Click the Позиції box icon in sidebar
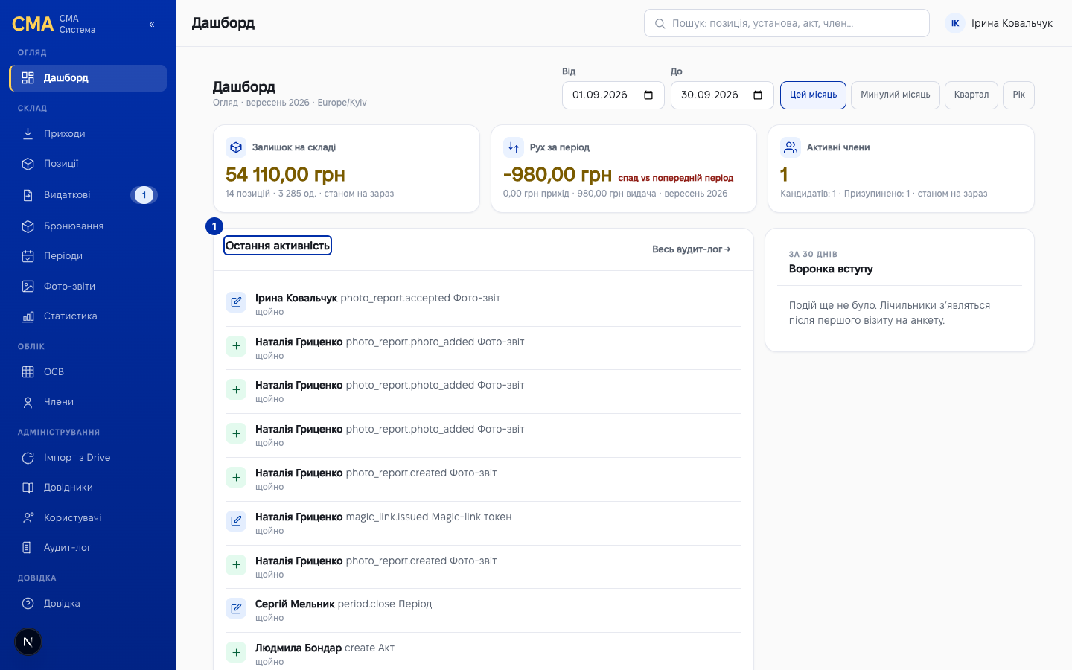The height and width of the screenshot is (670, 1072). pos(28,164)
